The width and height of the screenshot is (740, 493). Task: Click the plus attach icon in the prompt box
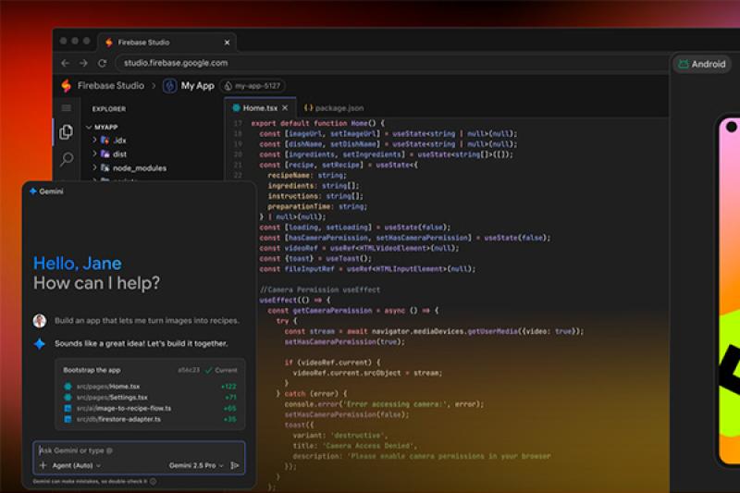point(43,465)
